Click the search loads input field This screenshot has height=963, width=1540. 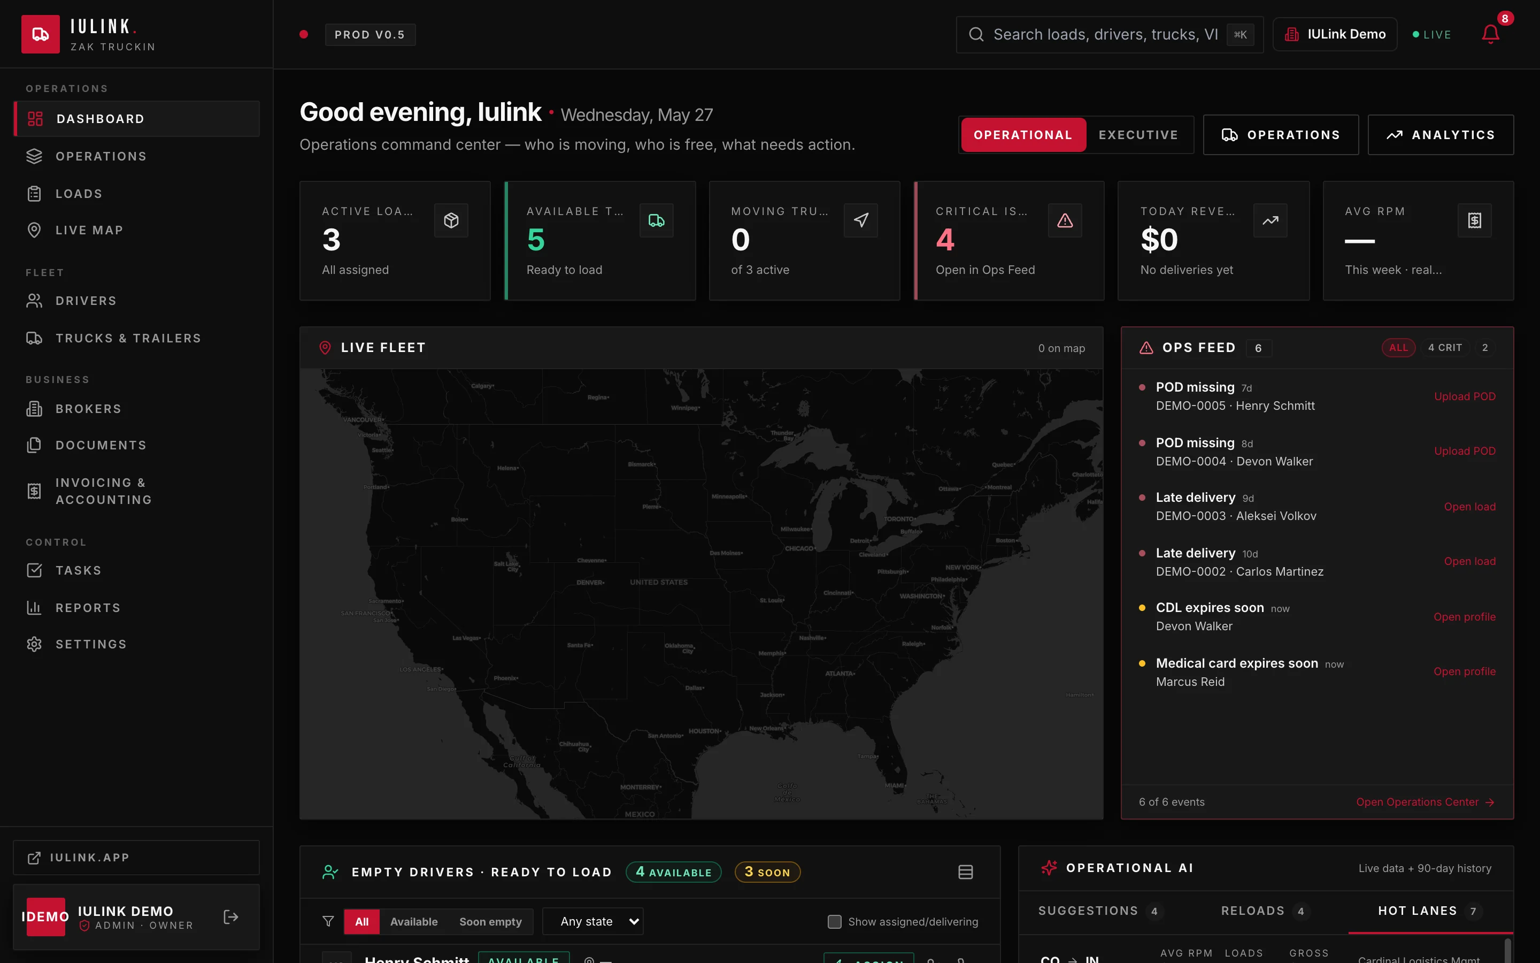[1110, 34]
